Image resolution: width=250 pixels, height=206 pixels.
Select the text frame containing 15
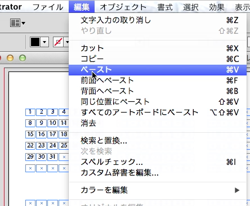30,135
